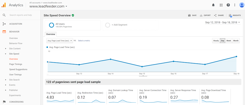Viewport: 245px width, 105px height.
Task: Switch chart granularity to Hourly
Action: point(216,41)
